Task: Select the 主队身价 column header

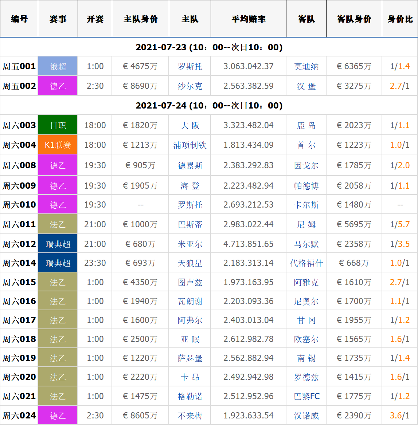Action: [x=140, y=19]
